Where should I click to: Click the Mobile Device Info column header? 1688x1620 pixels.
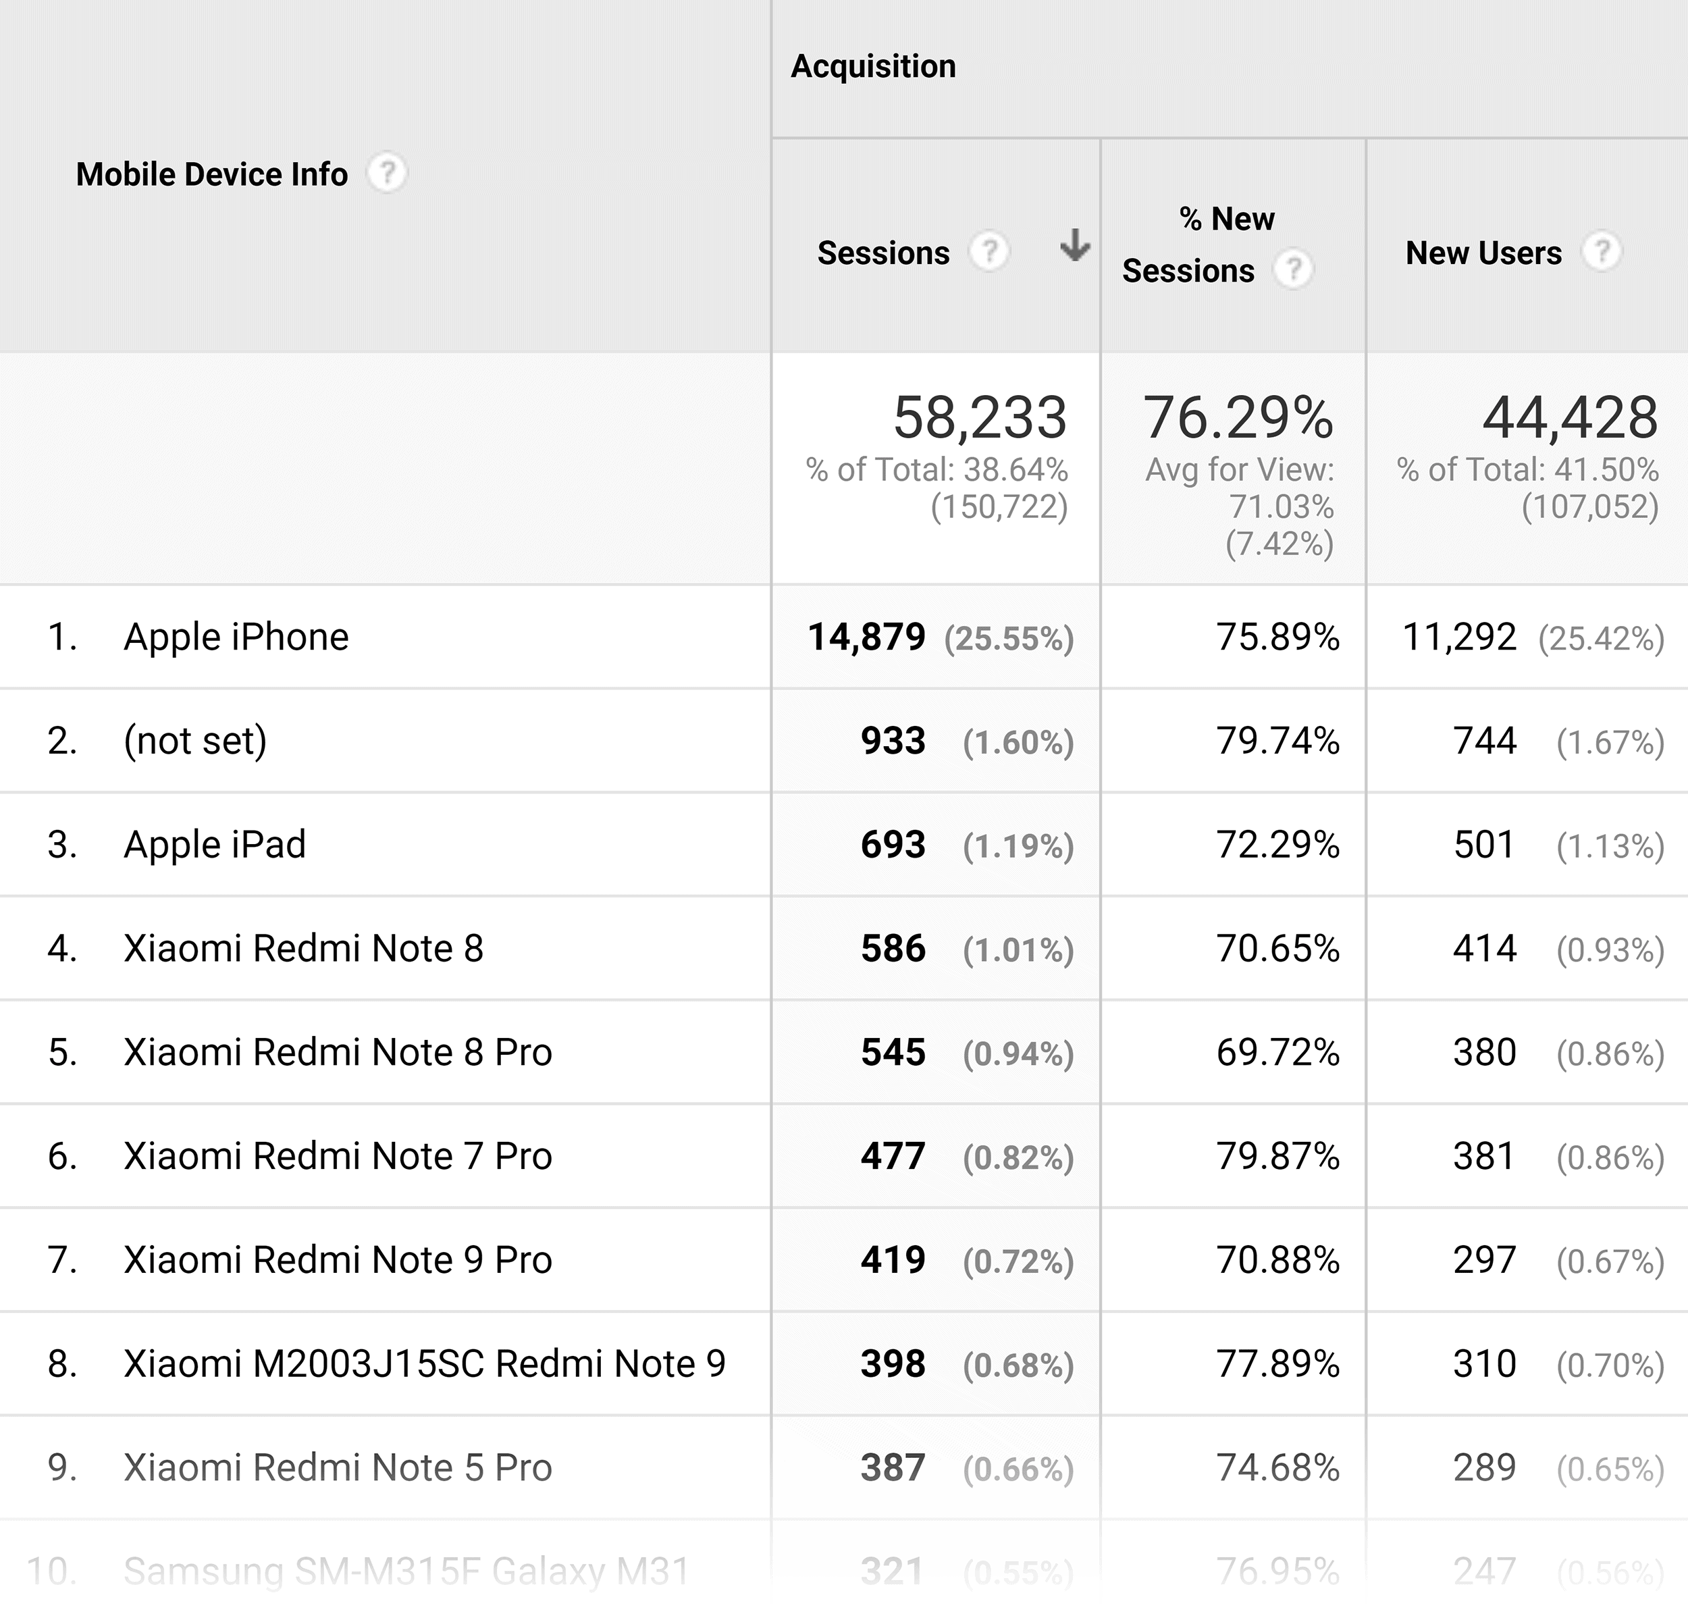pos(212,175)
